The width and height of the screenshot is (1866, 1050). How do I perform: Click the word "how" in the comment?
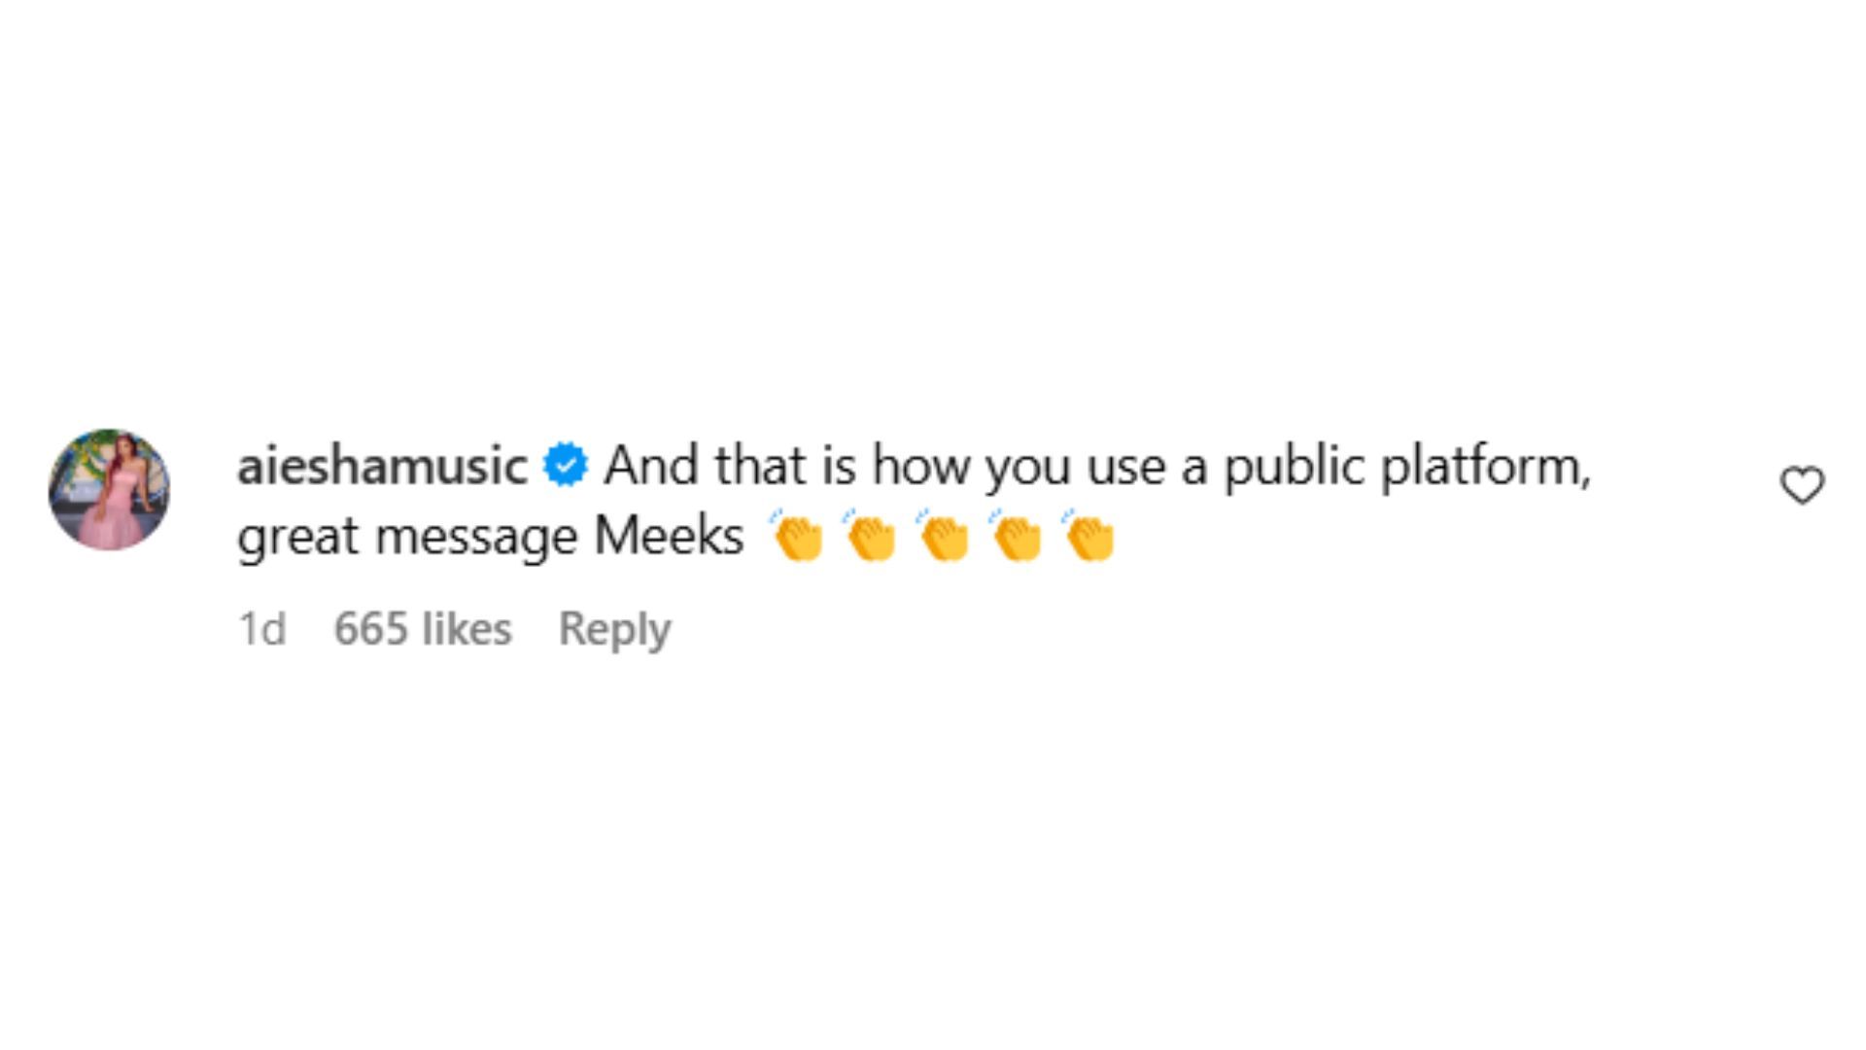pos(921,465)
